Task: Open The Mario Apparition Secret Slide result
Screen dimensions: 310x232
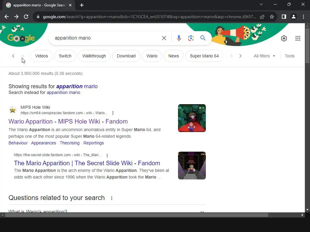Action: (87, 163)
